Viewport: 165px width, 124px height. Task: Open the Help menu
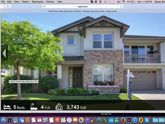click(x=60, y=2)
